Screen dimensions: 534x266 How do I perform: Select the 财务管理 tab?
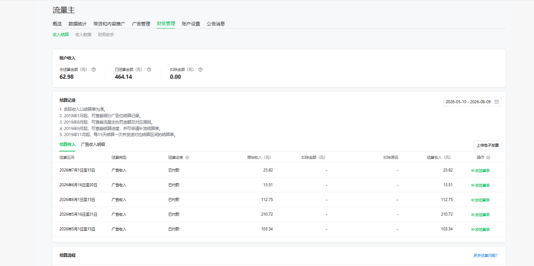click(x=166, y=24)
